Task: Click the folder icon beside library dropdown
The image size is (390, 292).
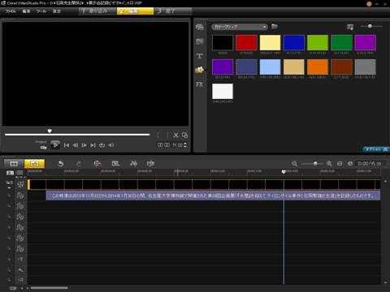Action: pos(275,27)
